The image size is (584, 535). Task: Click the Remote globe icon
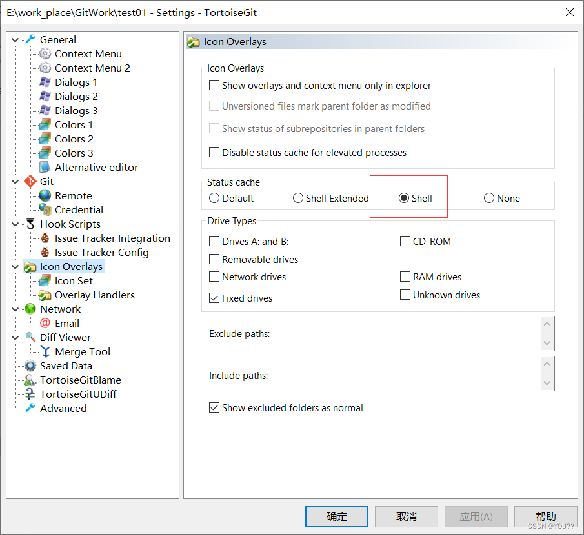(45, 195)
